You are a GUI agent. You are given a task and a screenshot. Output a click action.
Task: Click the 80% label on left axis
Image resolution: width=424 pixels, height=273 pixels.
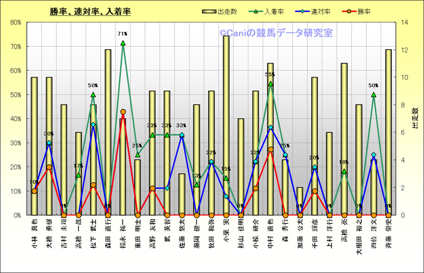click(x=15, y=22)
